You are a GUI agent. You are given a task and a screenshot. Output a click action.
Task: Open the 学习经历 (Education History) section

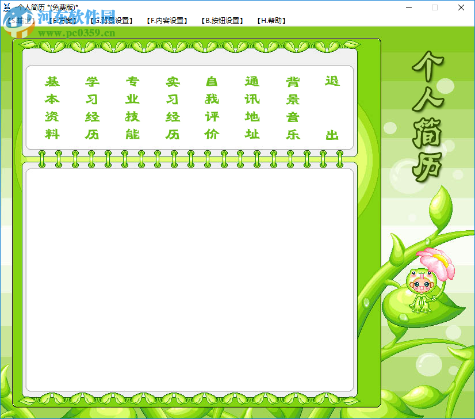click(91, 108)
